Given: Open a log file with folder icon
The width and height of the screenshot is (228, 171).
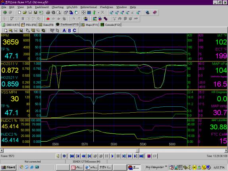Looking at the screenshot, I should coord(25,13).
